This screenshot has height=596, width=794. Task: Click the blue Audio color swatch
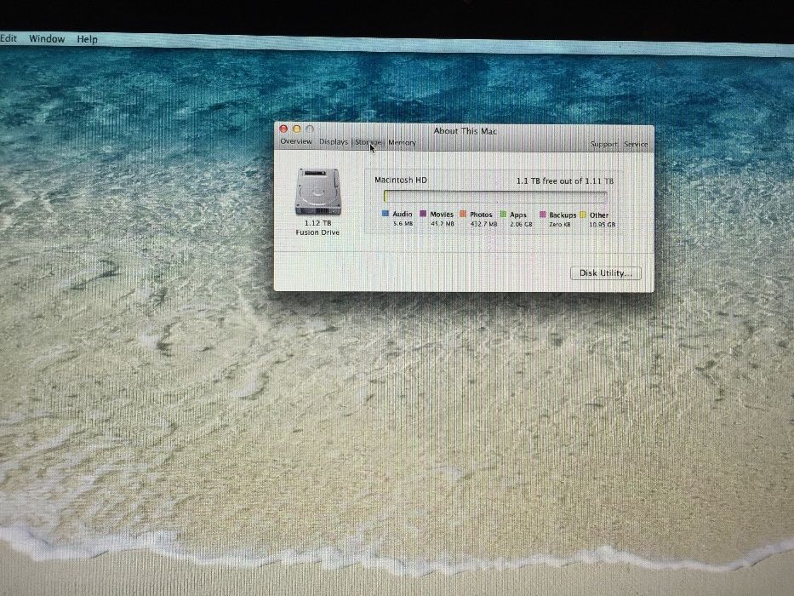pyautogui.click(x=386, y=214)
